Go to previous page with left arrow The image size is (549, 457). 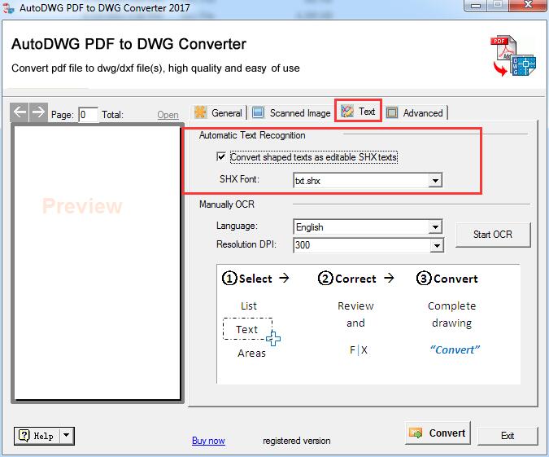click(20, 112)
